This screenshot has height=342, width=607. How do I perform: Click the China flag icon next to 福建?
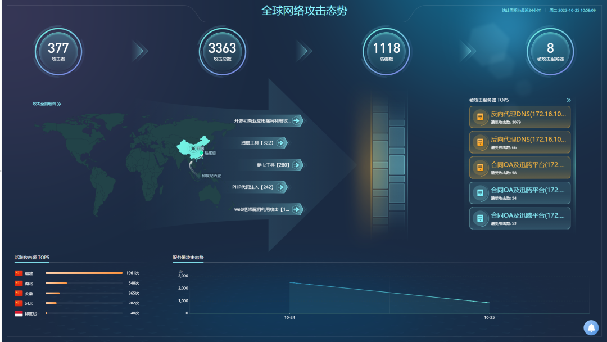18,272
